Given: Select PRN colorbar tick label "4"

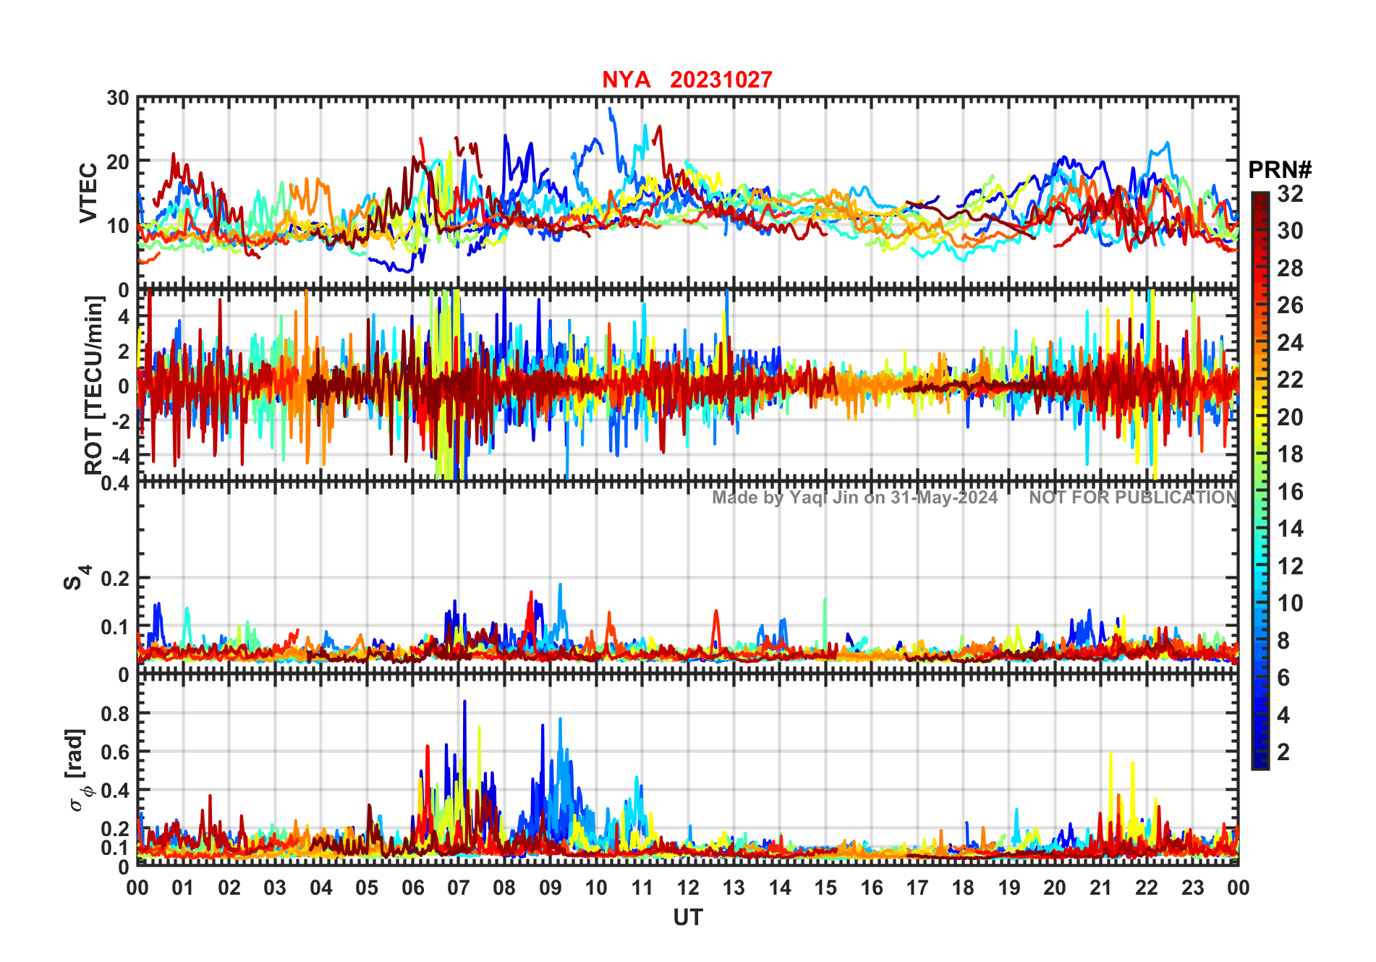Looking at the screenshot, I should (1283, 715).
